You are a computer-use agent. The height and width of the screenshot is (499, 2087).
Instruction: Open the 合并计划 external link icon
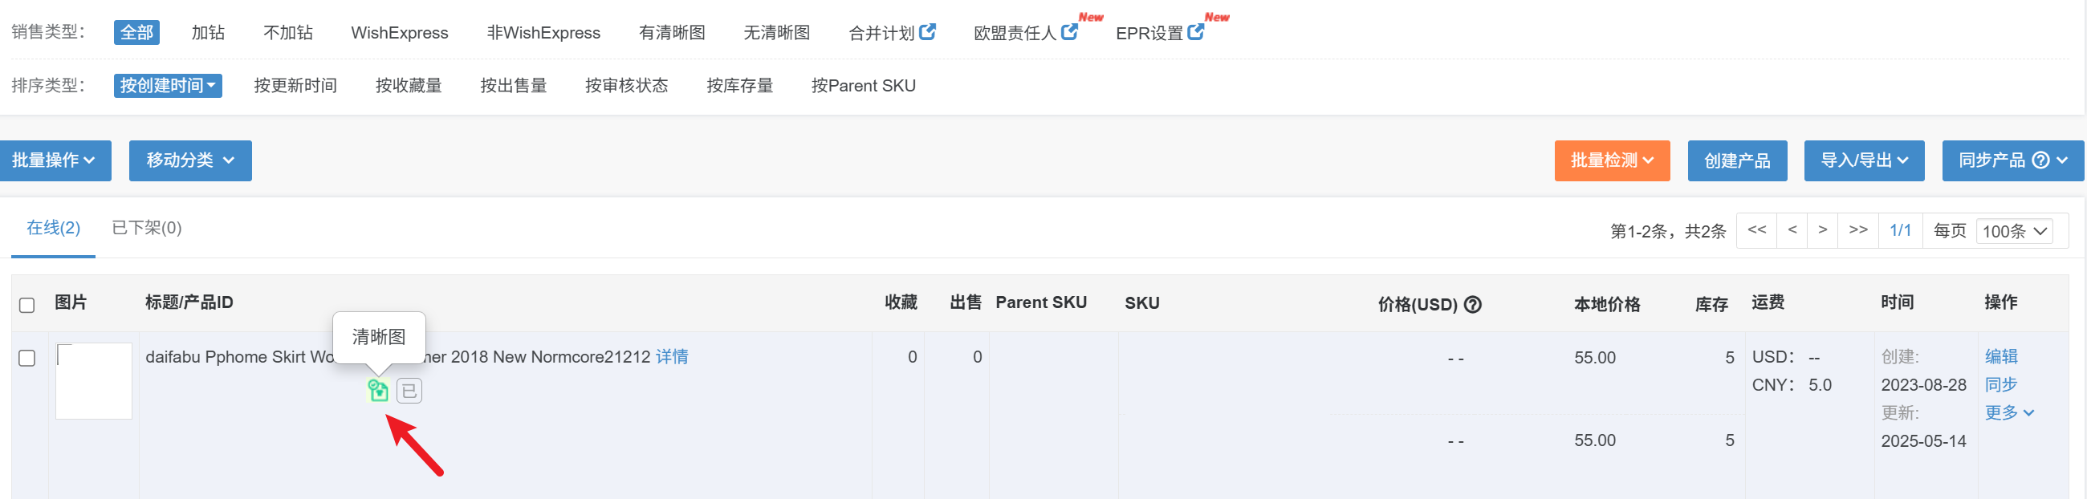click(x=928, y=31)
